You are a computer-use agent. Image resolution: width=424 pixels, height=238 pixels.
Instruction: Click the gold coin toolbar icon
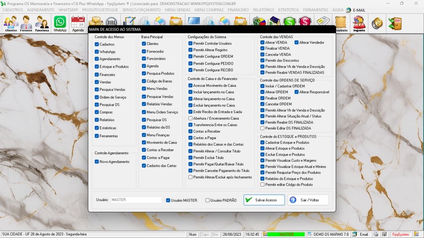click(x=377, y=23)
